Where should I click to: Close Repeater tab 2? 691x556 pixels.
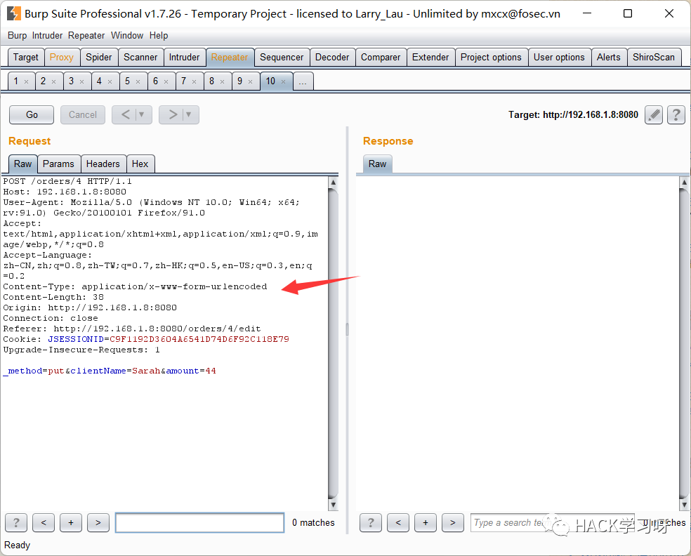tap(54, 81)
